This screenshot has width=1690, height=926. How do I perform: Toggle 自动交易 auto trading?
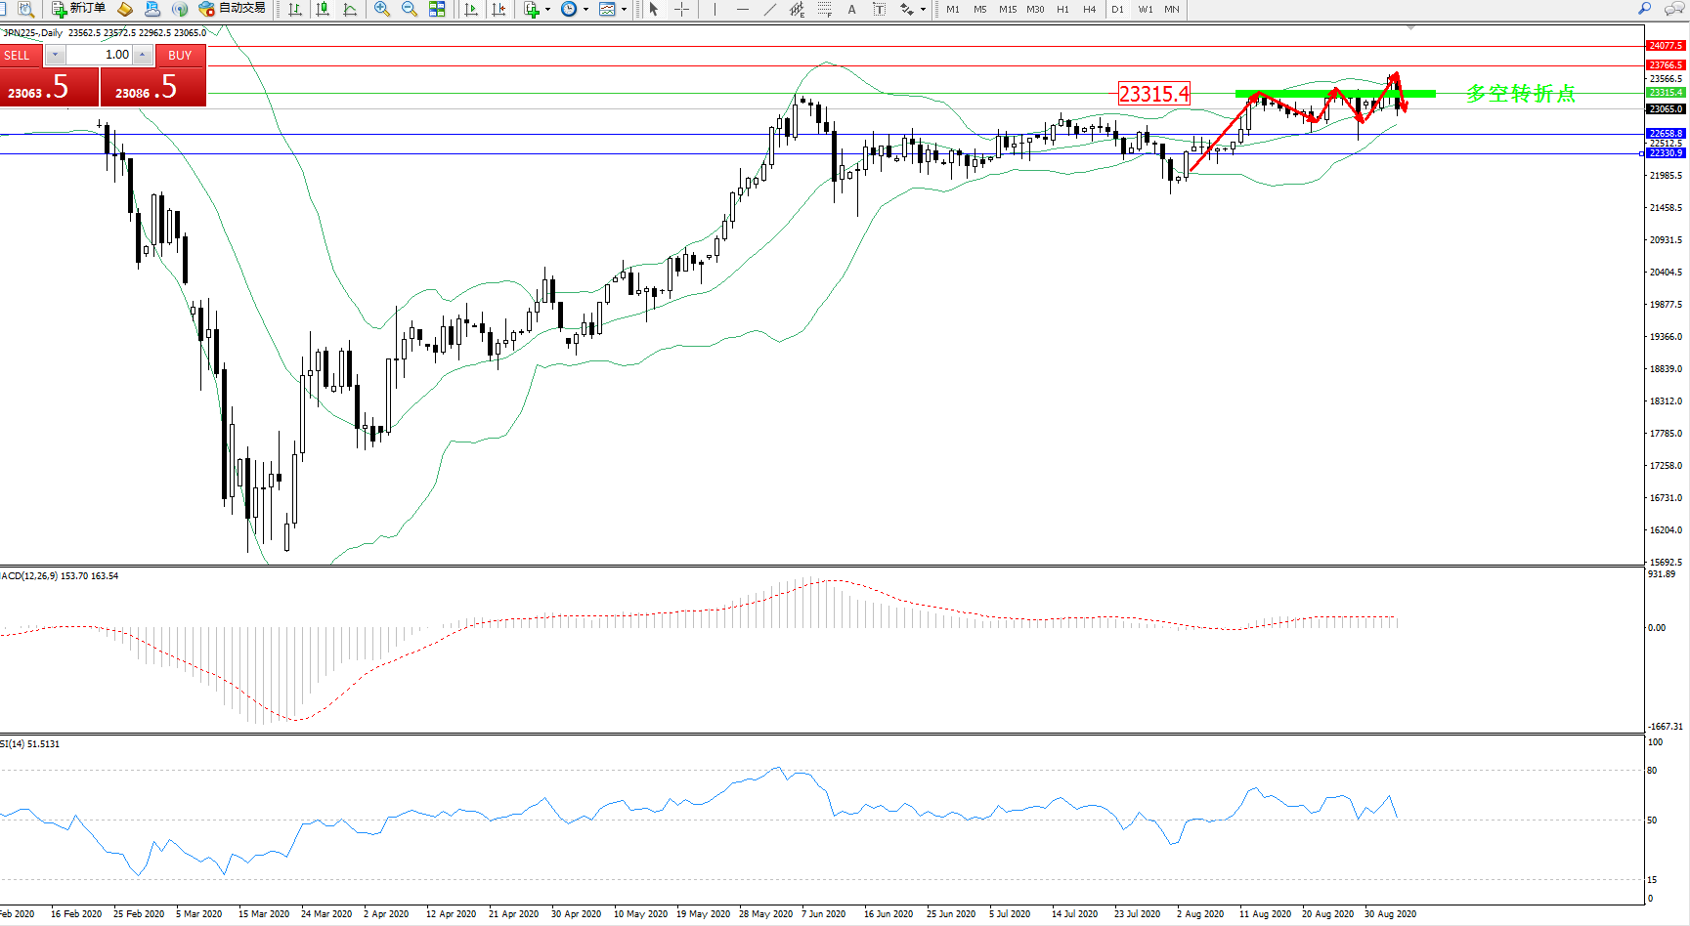click(x=233, y=9)
